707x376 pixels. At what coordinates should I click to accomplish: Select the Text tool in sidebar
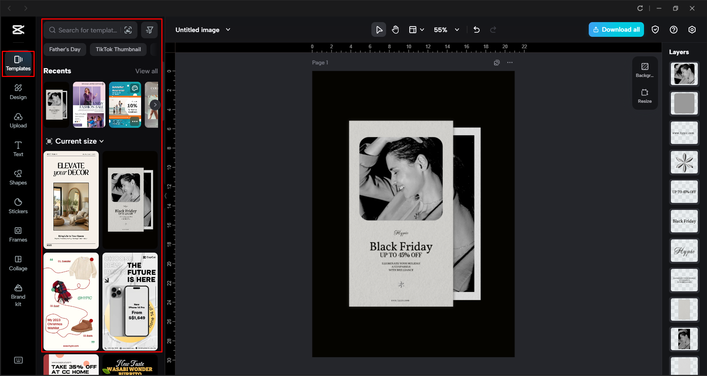(18, 148)
